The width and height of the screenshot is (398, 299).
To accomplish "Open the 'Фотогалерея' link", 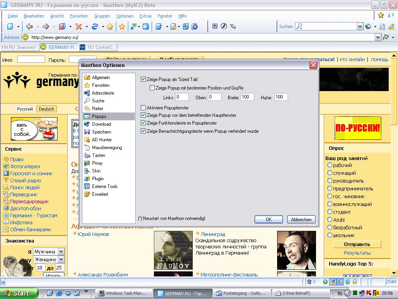I will point(25,166).
